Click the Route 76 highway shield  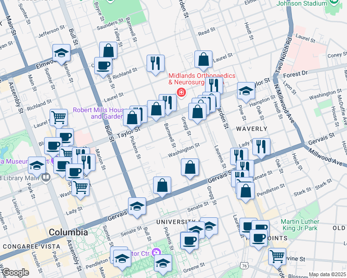point(244,266)
